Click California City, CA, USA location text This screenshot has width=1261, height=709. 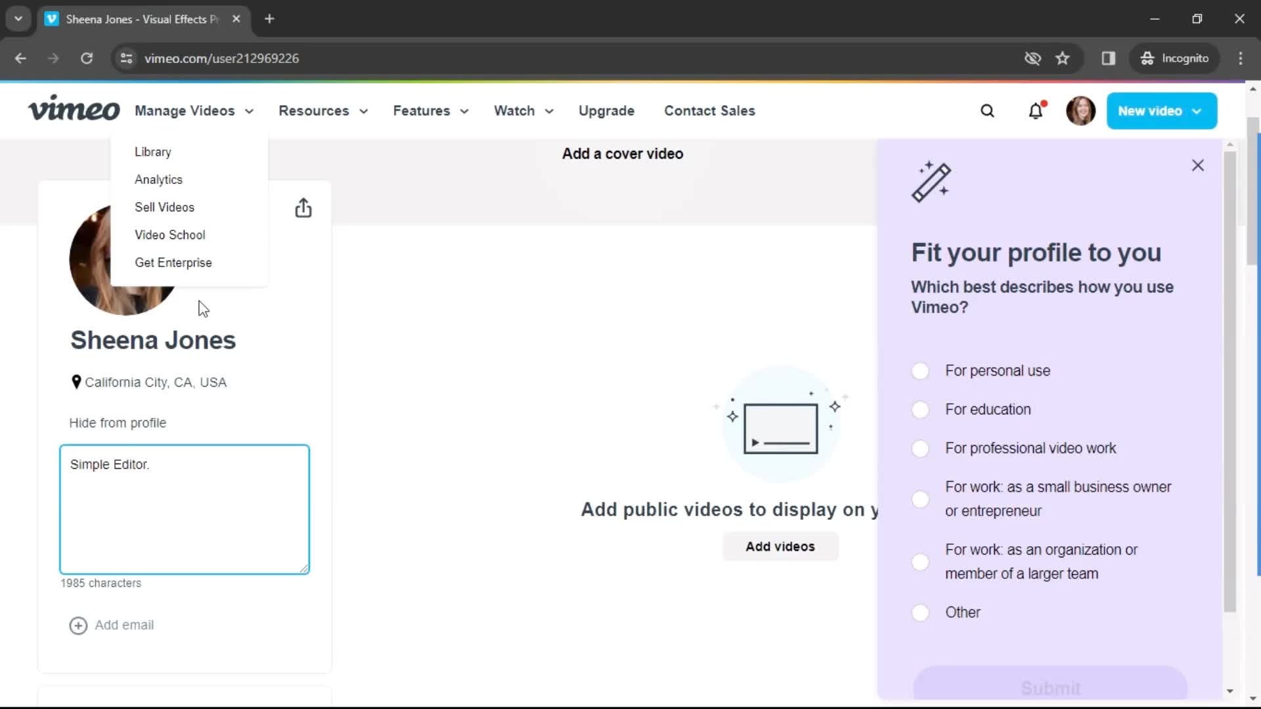point(156,382)
